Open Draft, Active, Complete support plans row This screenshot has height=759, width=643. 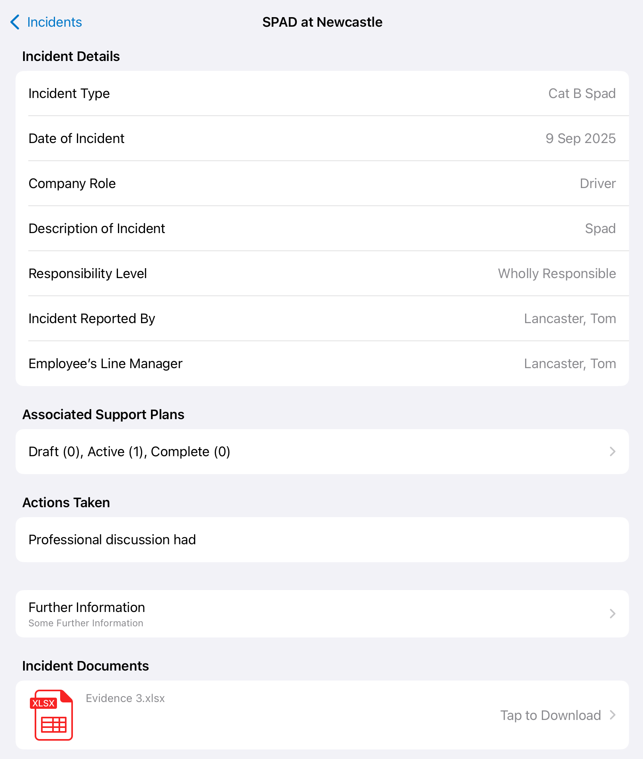coord(322,451)
